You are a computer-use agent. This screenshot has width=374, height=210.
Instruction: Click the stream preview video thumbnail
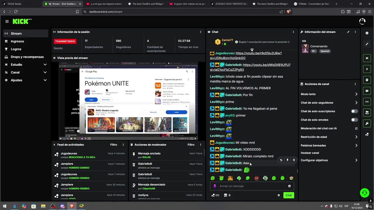point(128,101)
